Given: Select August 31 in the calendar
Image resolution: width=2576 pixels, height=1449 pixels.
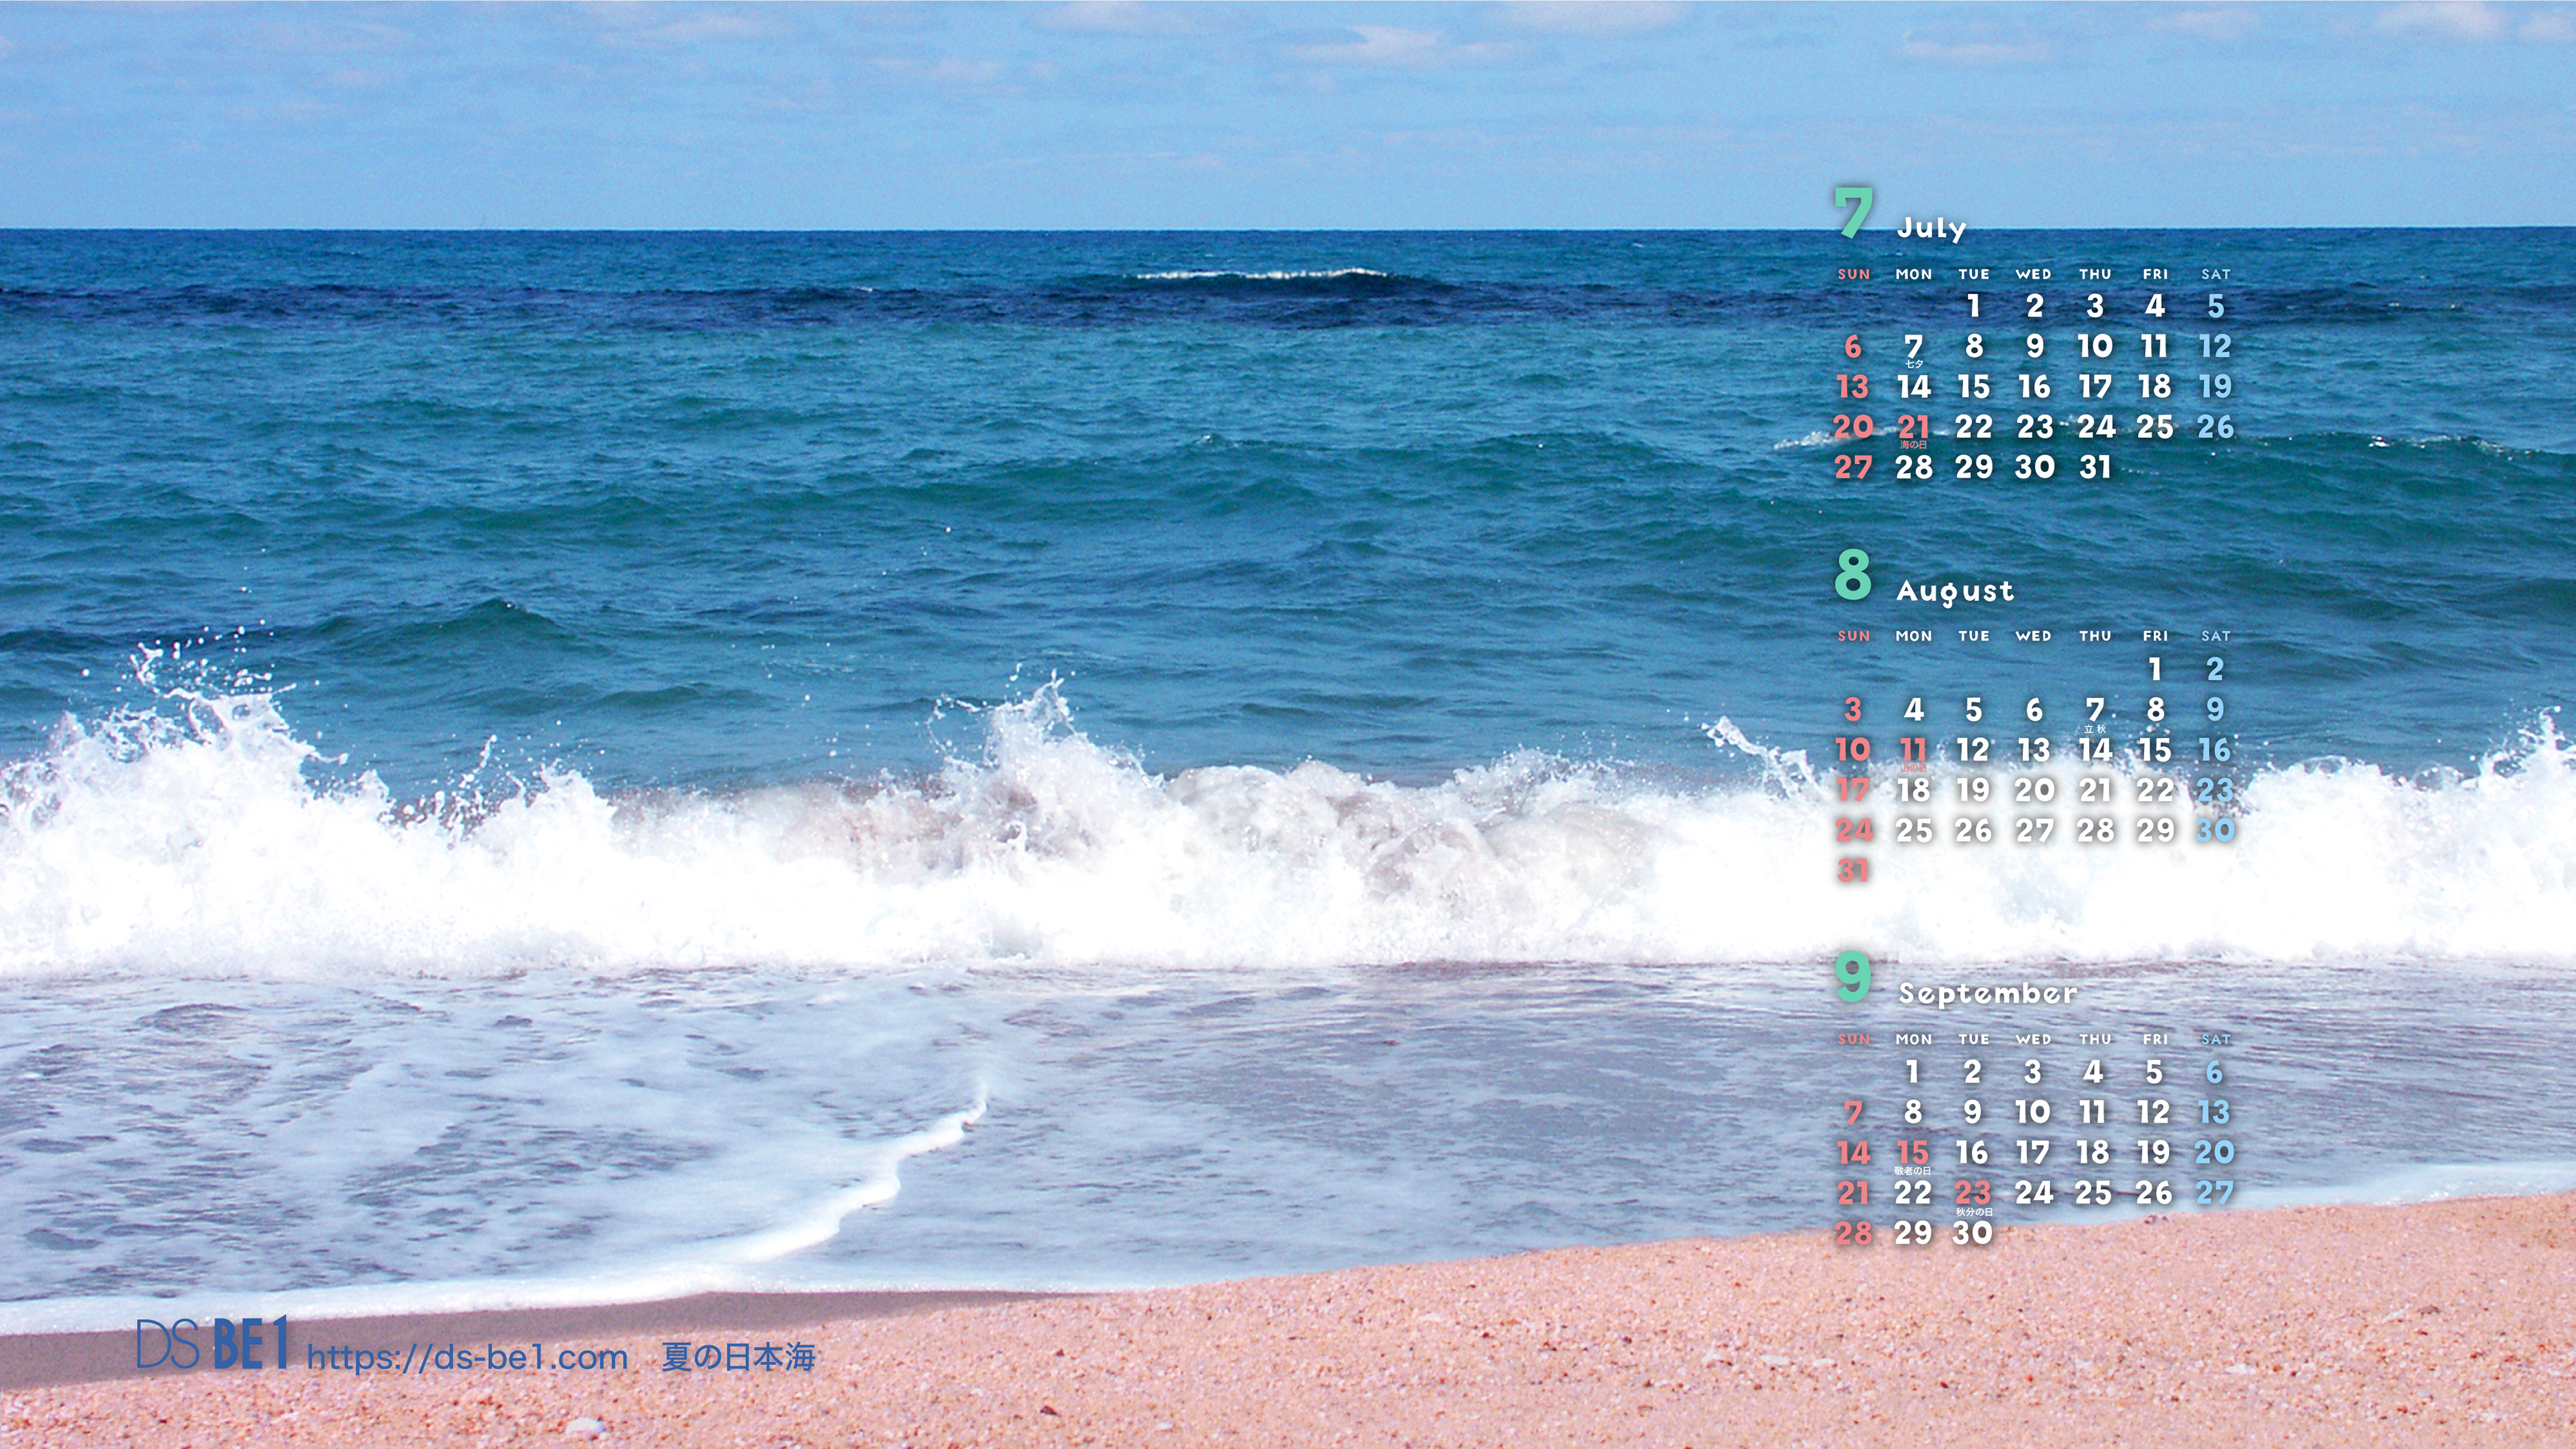Looking at the screenshot, I should (1853, 870).
